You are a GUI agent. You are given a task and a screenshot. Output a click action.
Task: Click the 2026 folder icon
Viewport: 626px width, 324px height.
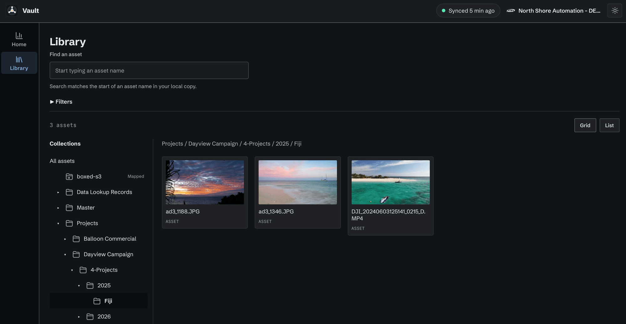tap(90, 317)
